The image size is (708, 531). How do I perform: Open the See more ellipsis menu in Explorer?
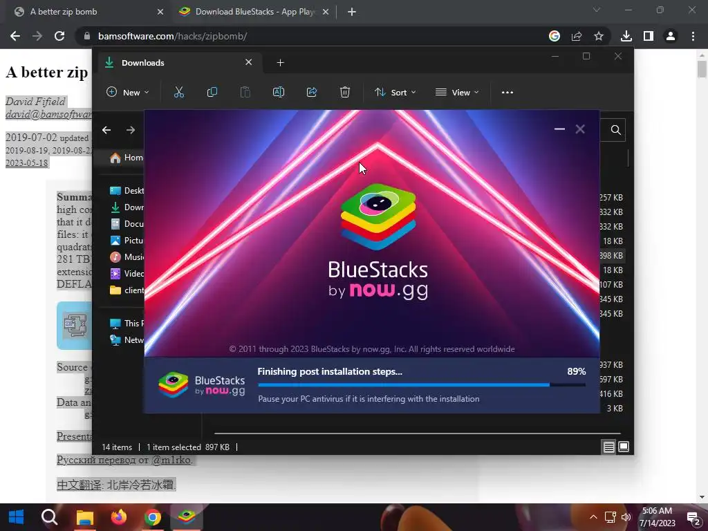click(x=507, y=92)
